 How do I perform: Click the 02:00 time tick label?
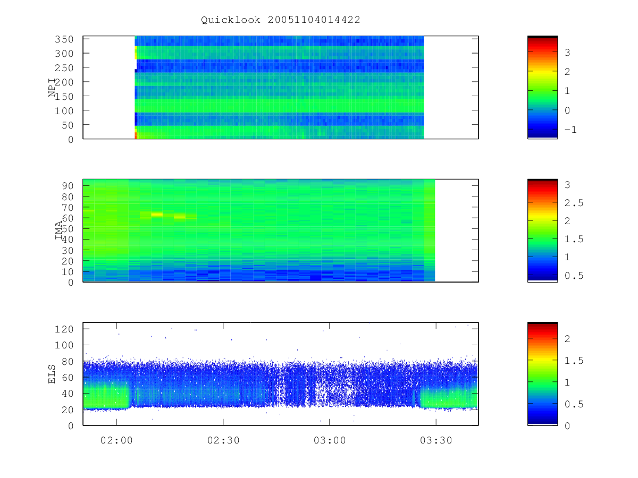[116, 440]
